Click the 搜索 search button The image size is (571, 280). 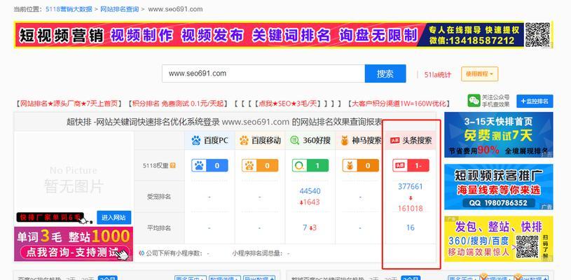point(385,73)
